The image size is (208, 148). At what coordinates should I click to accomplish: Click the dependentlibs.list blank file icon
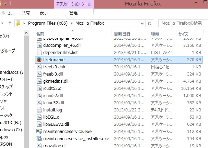coord(39,52)
